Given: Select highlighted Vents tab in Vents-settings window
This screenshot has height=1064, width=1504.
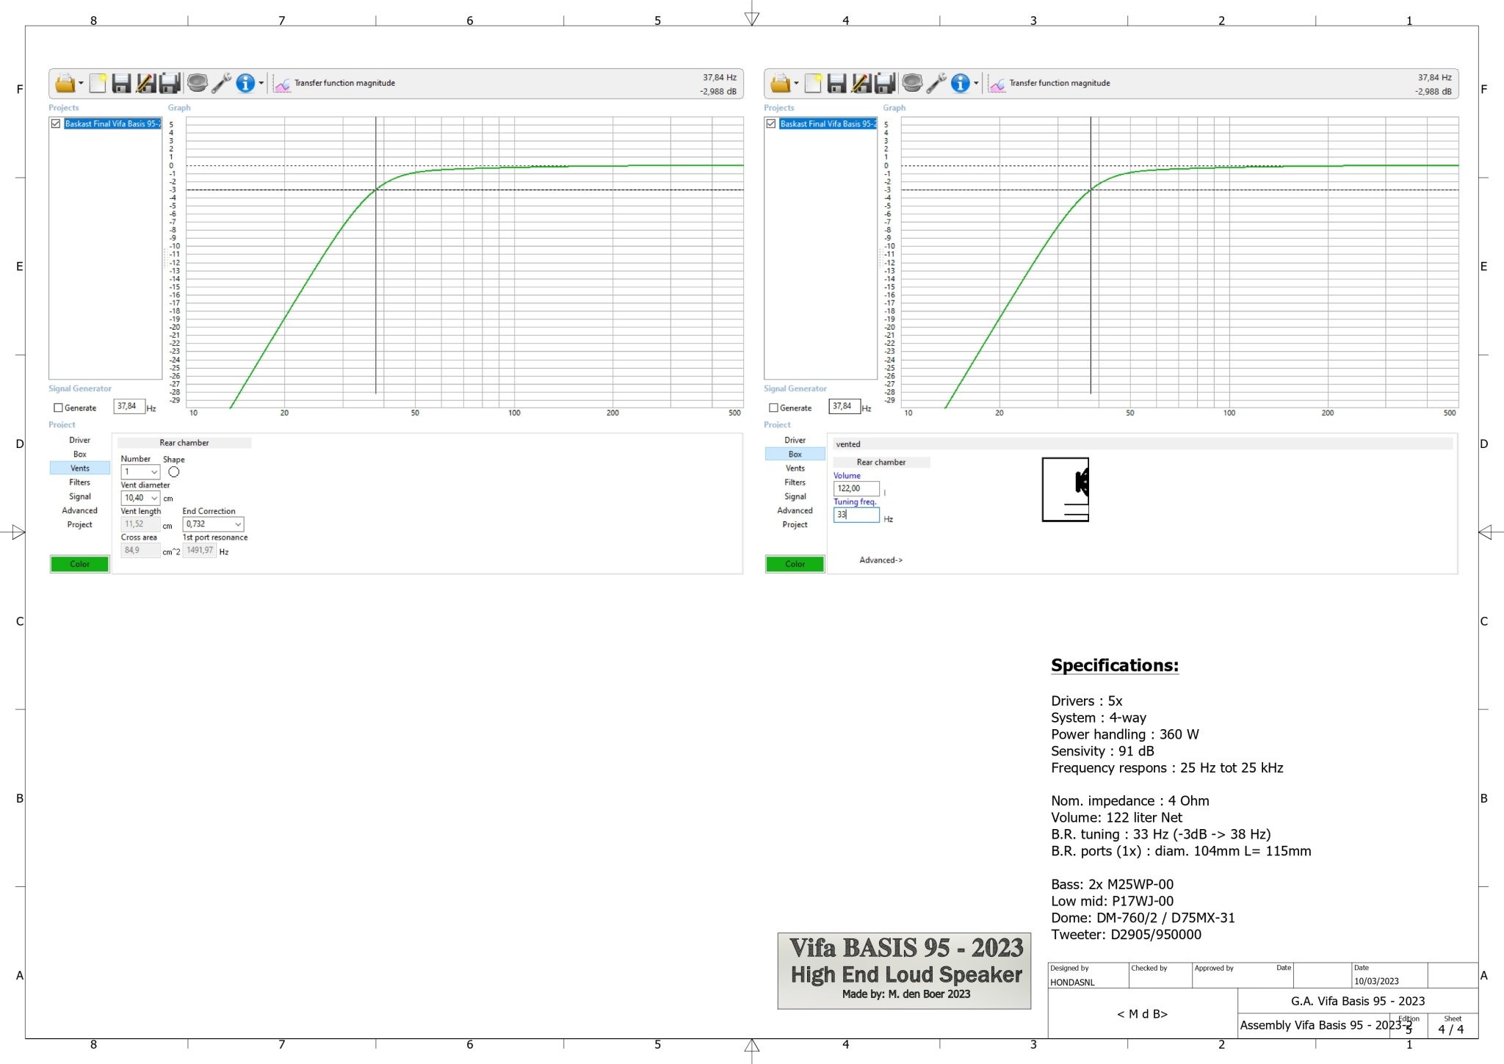Looking at the screenshot, I should tap(80, 468).
